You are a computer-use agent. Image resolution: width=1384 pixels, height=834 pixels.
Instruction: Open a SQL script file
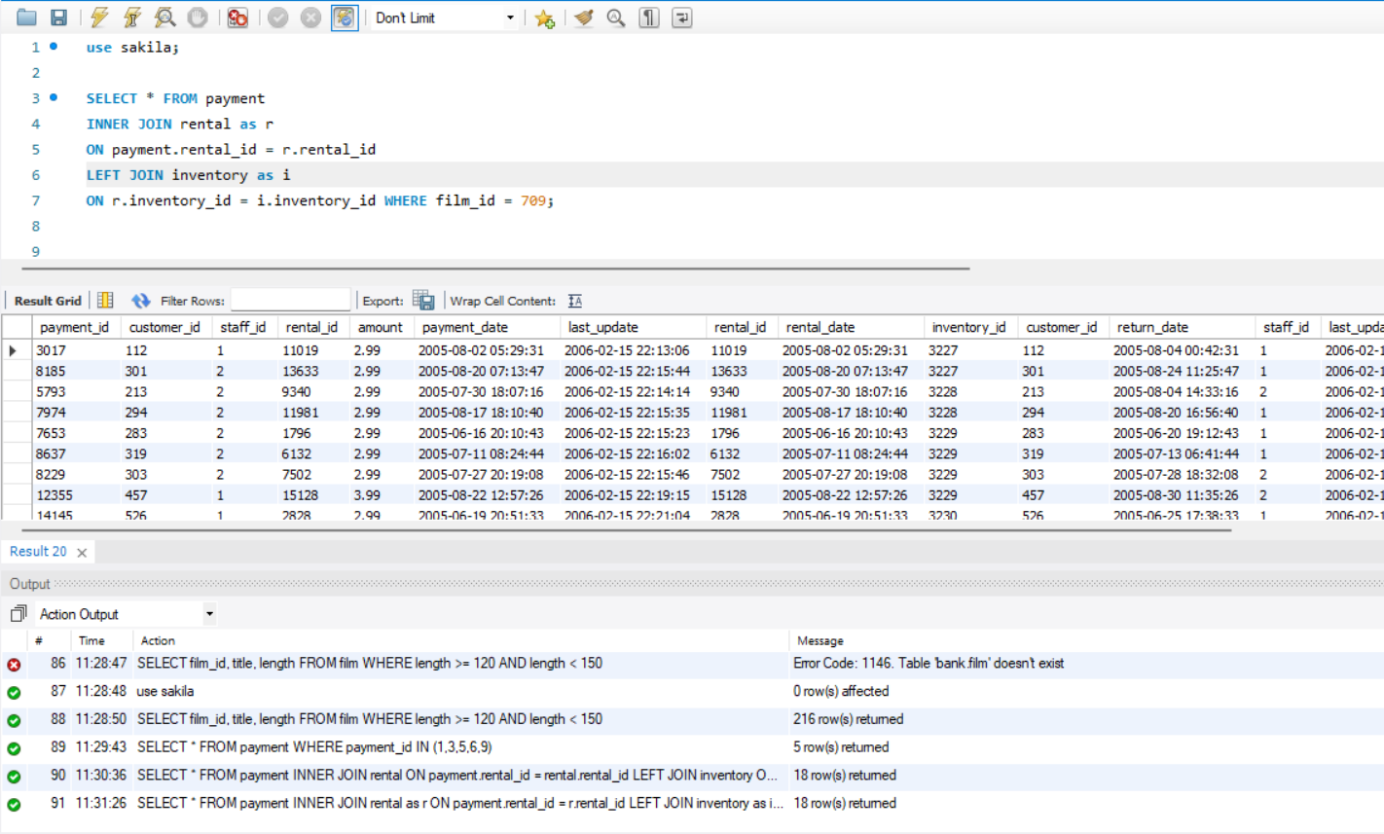(x=26, y=18)
